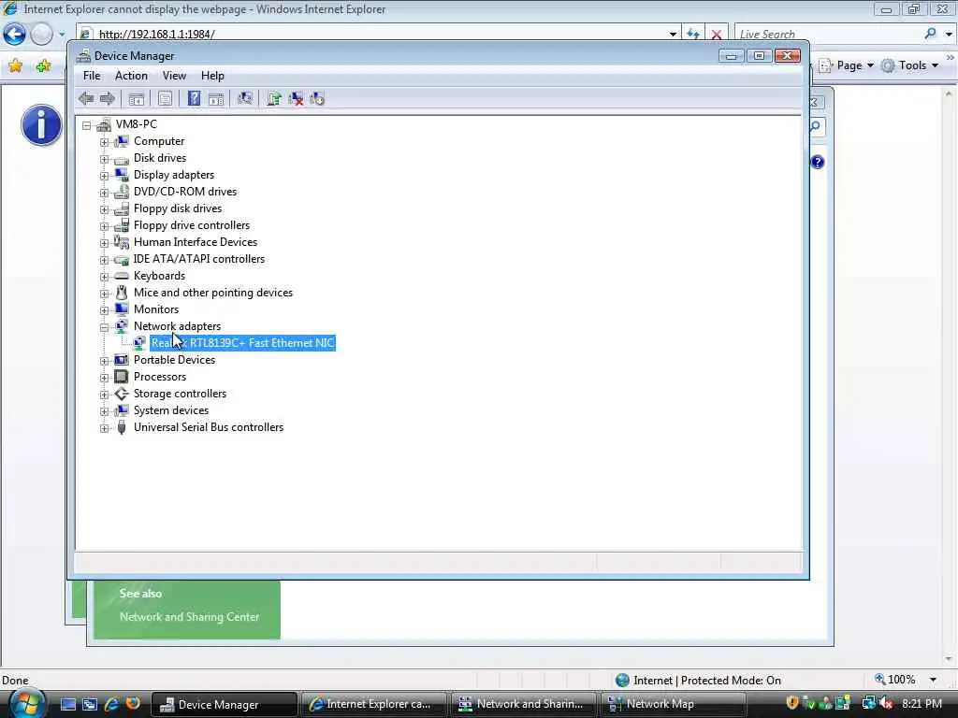Open the Action menu

coord(131,76)
